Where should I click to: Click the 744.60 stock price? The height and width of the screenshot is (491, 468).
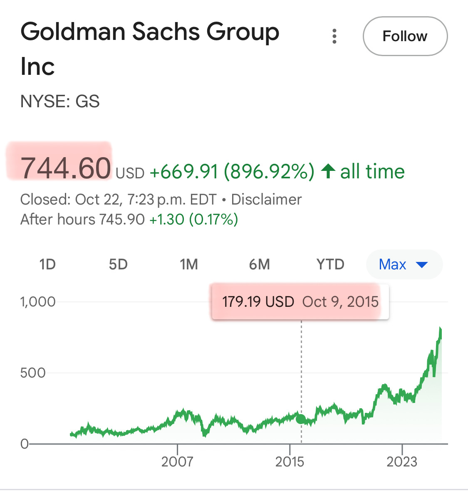coord(66,168)
